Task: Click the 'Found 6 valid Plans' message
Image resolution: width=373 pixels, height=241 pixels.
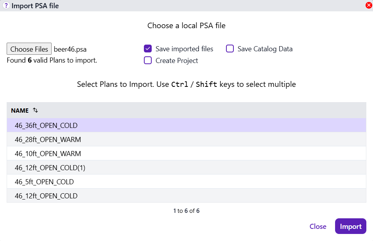Action: [x=52, y=61]
